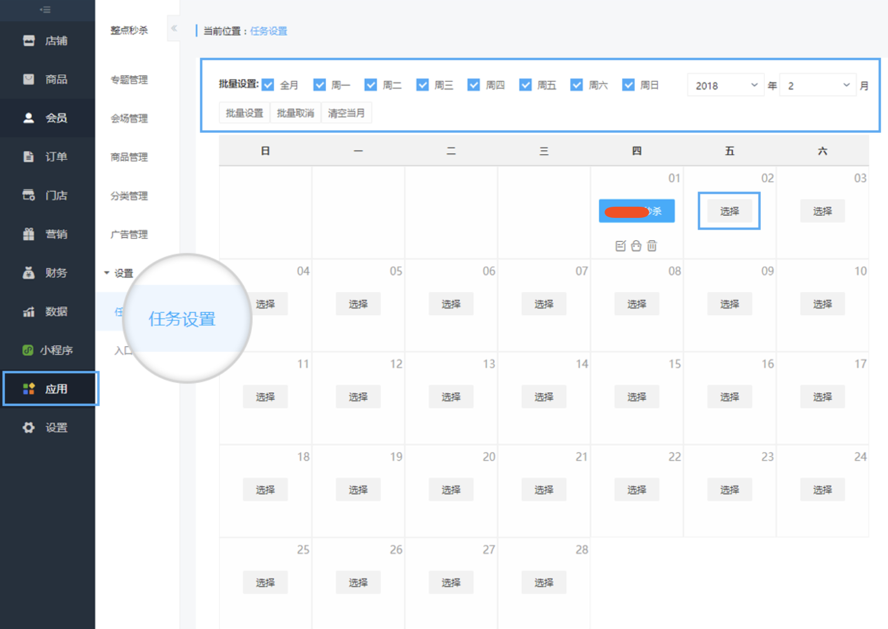Image resolution: width=888 pixels, height=629 pixels.
Task: Click 选择 on day 22
Action: [637, 490]
